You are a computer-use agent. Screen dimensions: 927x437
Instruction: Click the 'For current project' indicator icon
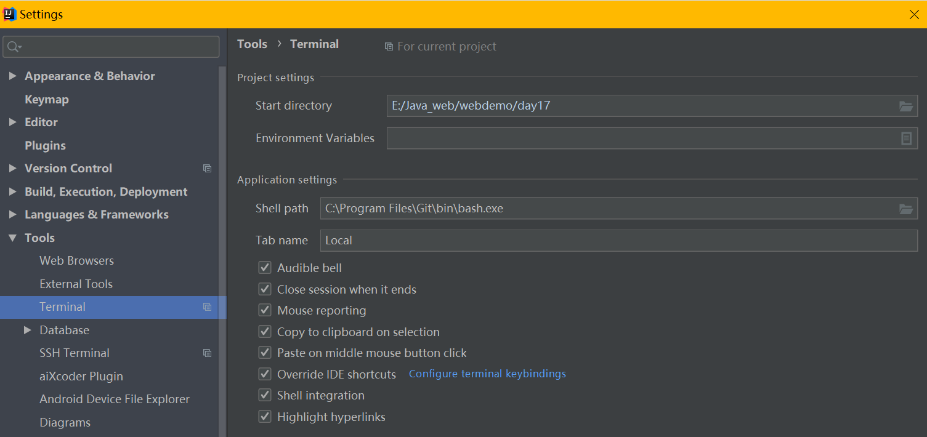pos(388,46)
